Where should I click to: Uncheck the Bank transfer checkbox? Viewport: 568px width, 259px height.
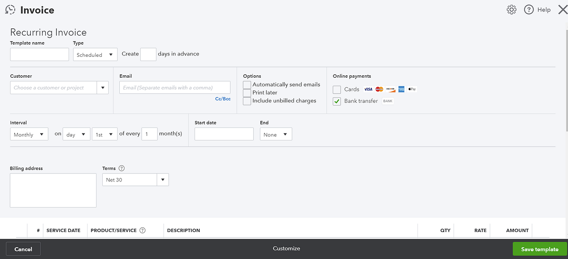coord(337,101)
